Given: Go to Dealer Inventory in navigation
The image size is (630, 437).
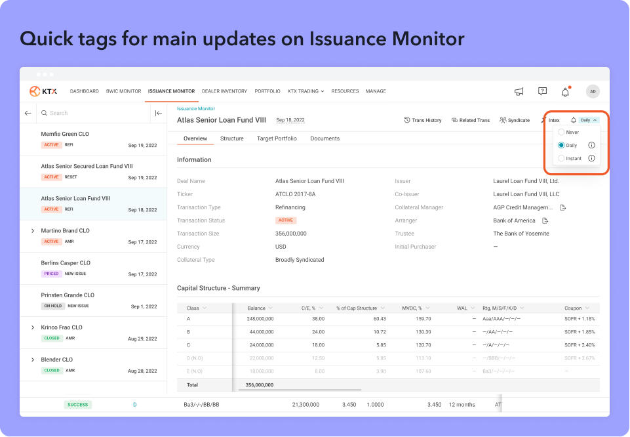Looking at the screenshot, I should (x=224, y=91).
